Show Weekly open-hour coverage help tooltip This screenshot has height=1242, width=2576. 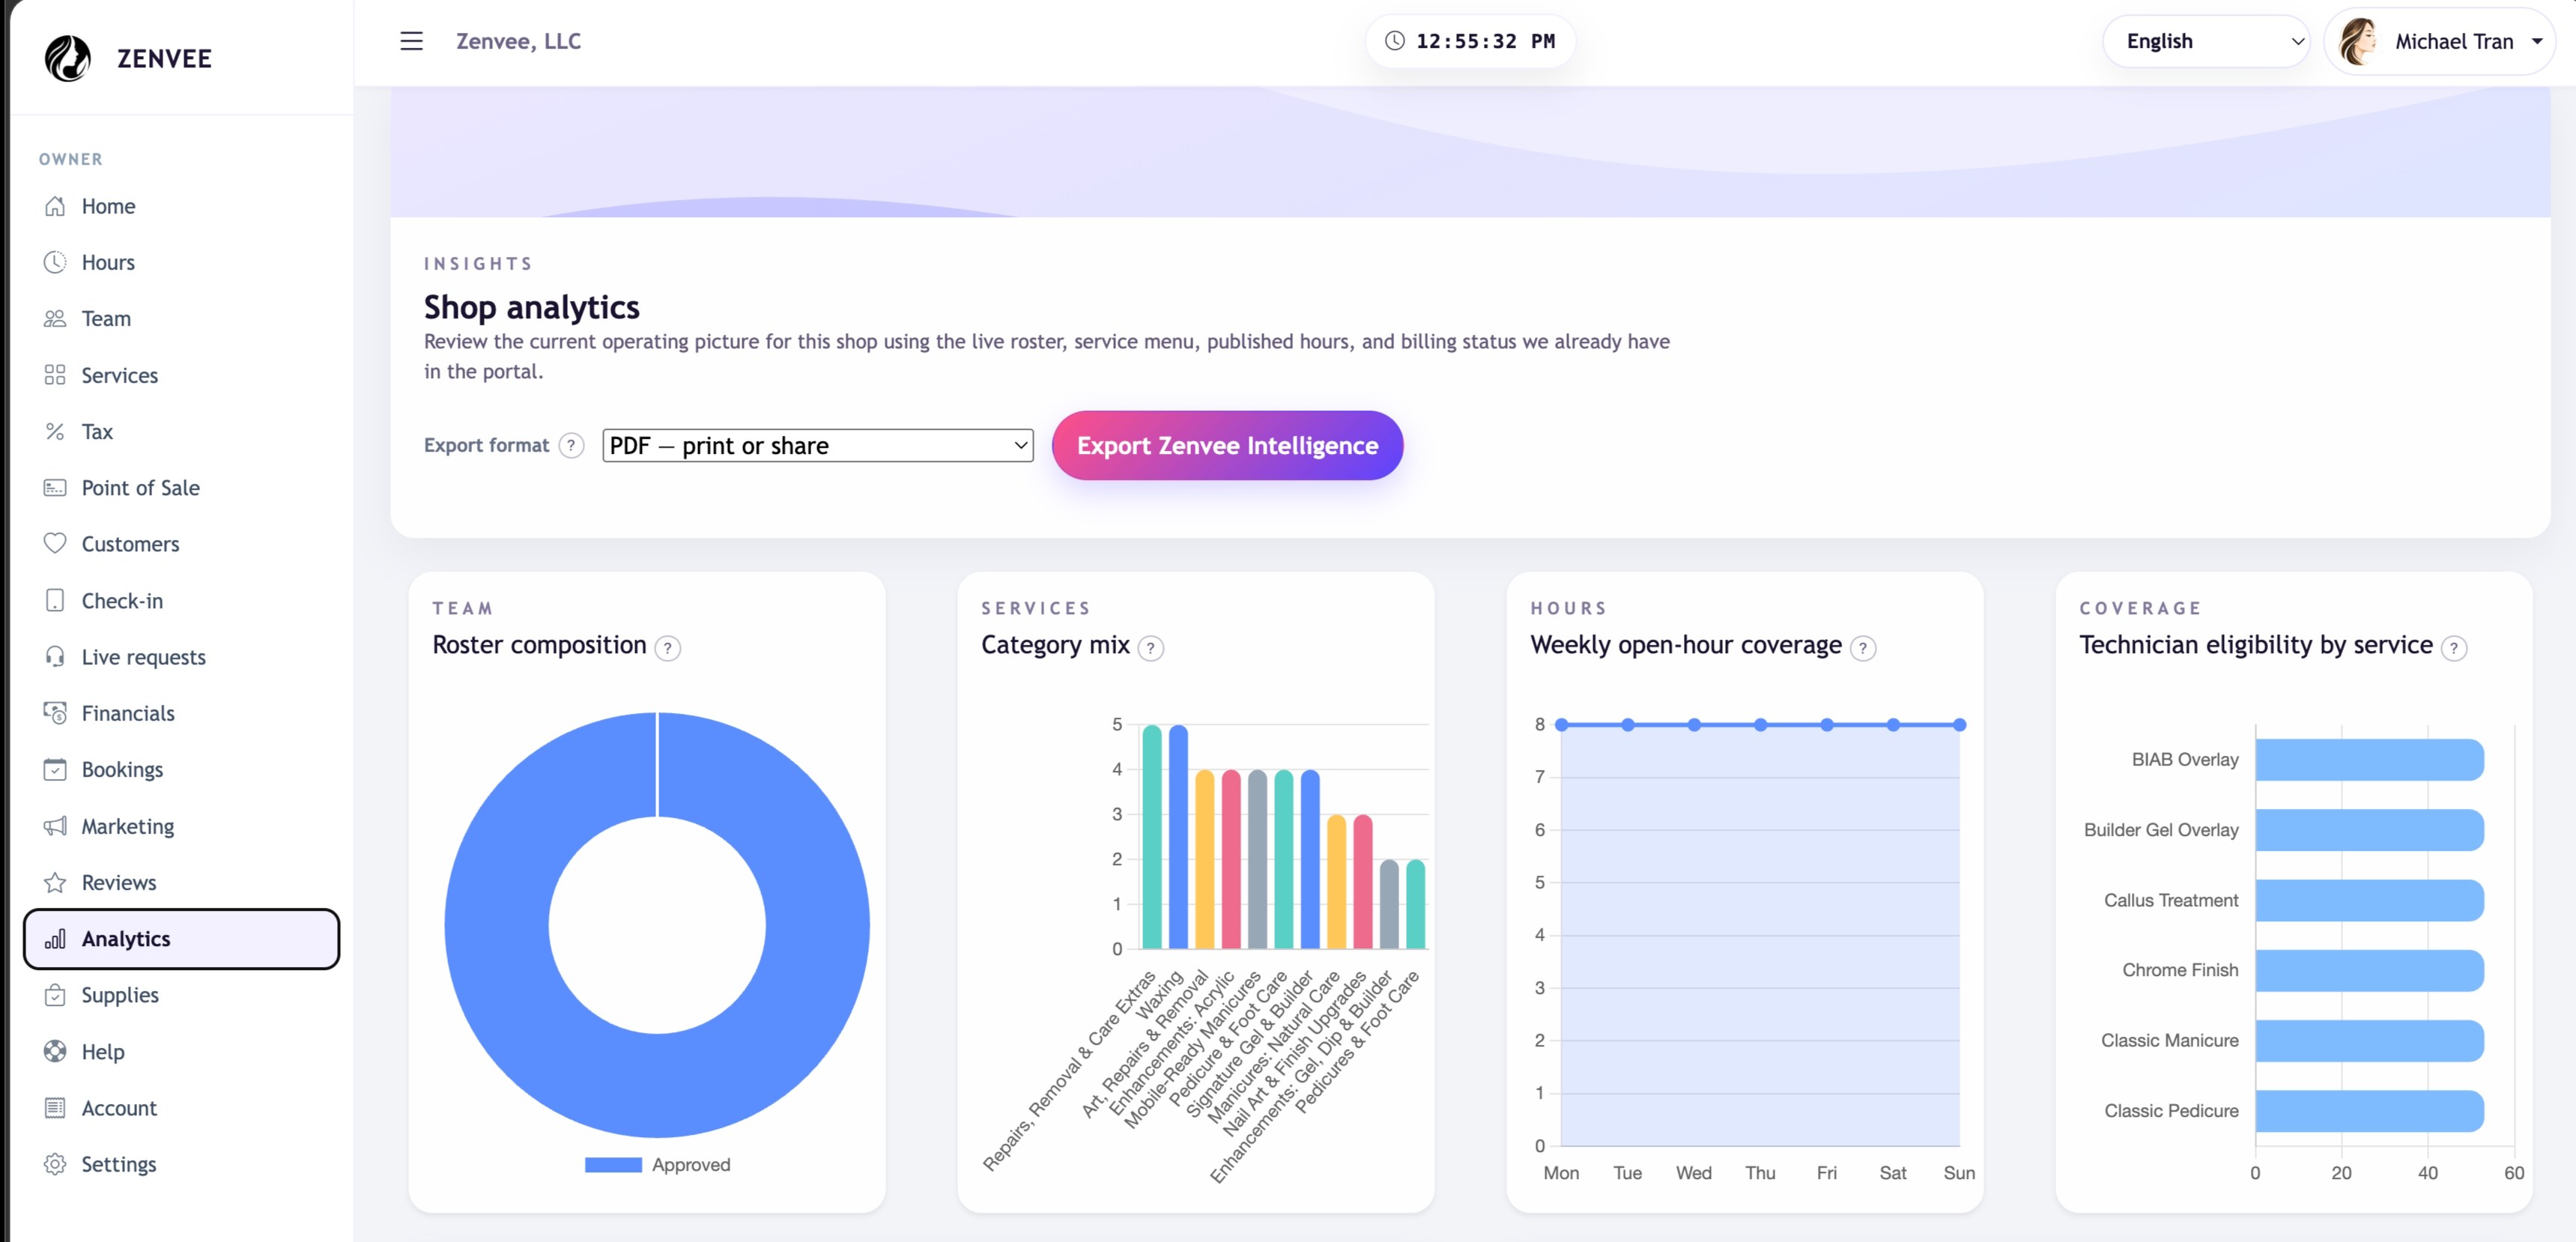[x=1863, y=648]
